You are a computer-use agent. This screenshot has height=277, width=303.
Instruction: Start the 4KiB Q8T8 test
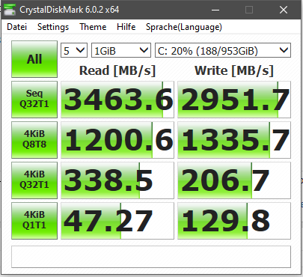34,140
